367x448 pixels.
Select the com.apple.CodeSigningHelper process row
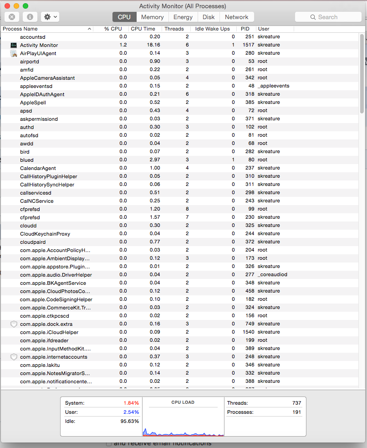(x=180, y=299)
